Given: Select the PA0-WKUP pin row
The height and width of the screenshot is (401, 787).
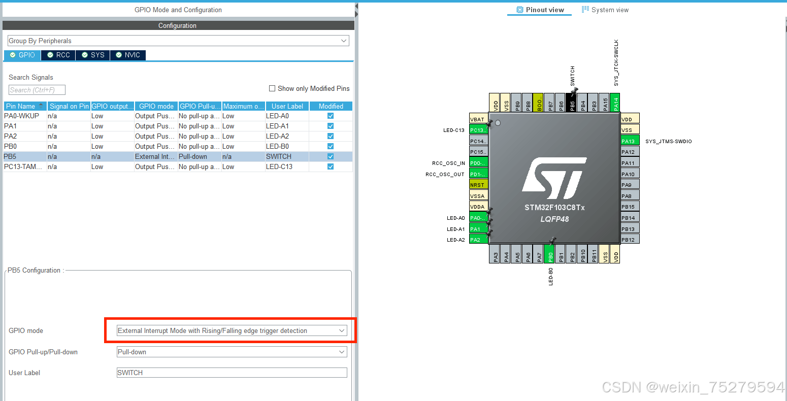Looking at the screenshot, I should (178, 116).
